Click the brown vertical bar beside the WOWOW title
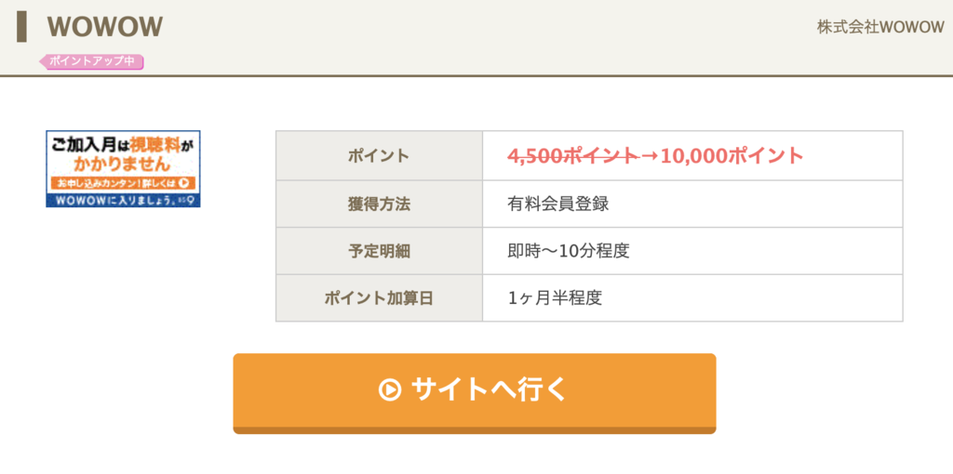The height and width of the screenshot is (474, 953). pyautogui.click(x=22, y=27)
